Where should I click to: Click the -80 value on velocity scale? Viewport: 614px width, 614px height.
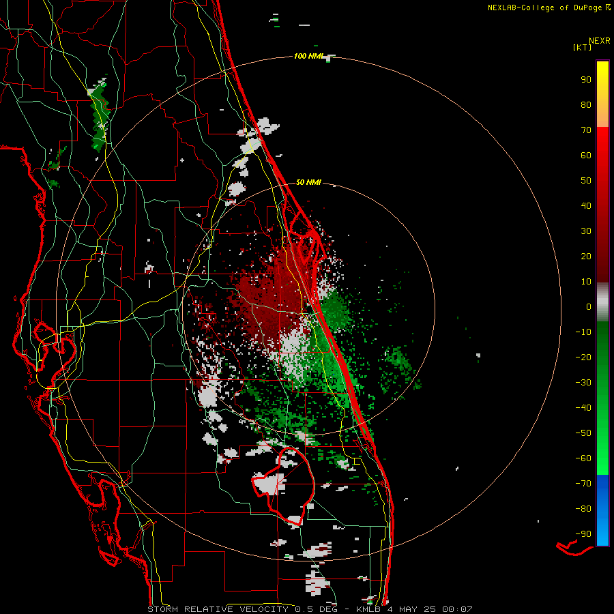583,509
